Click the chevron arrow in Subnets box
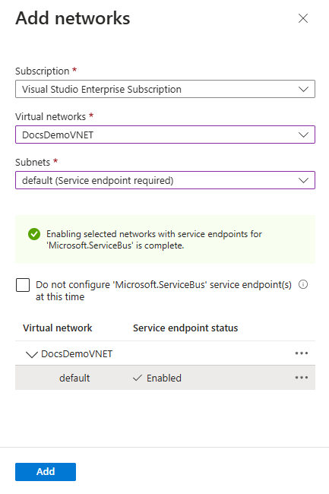329x494 pixels. point(303,181)
